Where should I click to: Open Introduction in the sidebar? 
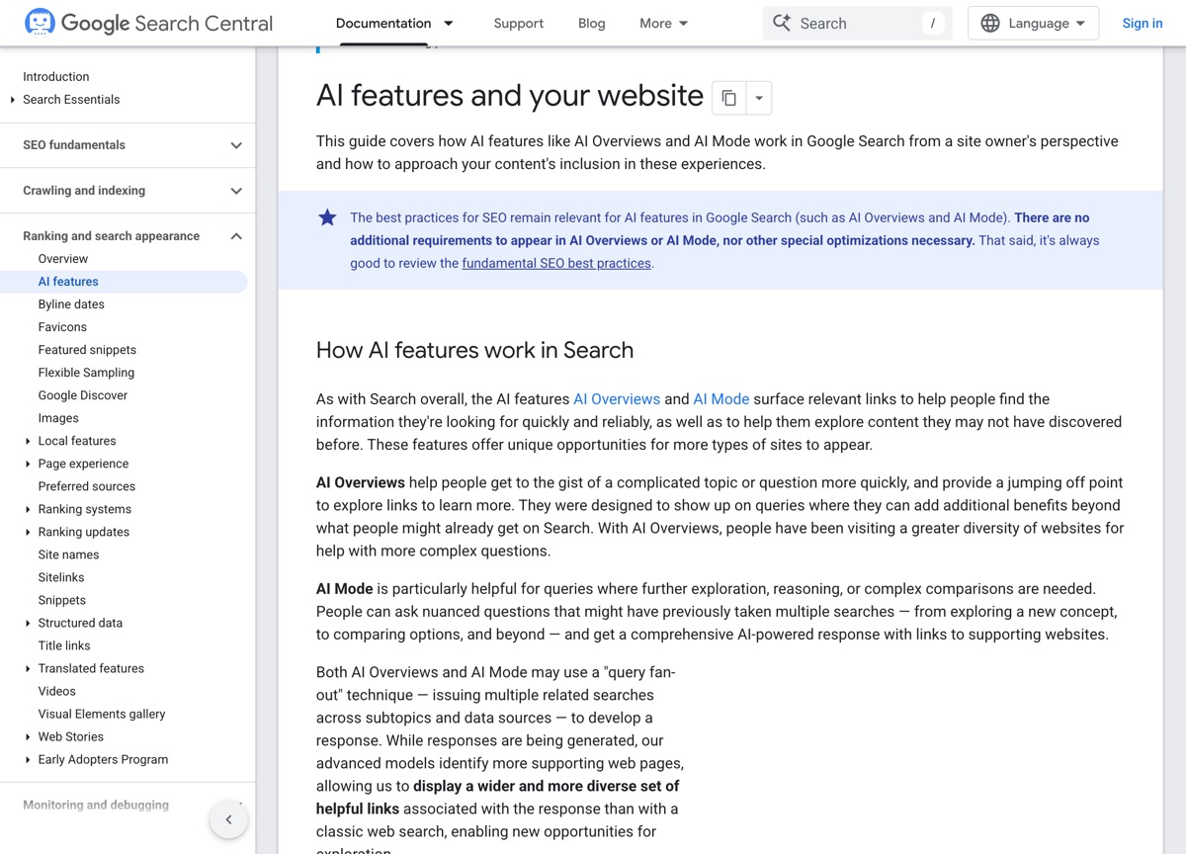56,76
